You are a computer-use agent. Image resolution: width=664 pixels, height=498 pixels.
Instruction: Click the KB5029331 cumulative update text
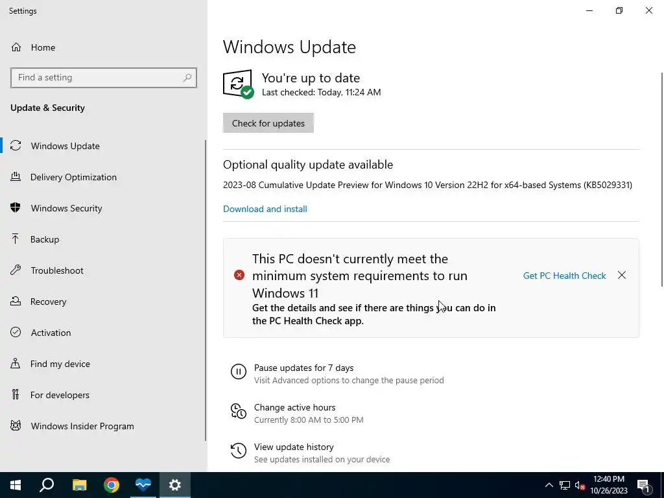click(x=427, y=185)
